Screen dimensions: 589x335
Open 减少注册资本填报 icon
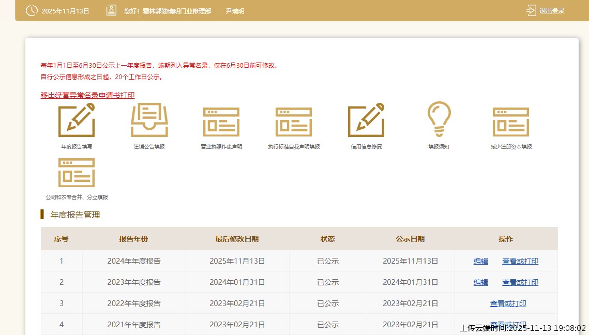click(511, 121)
